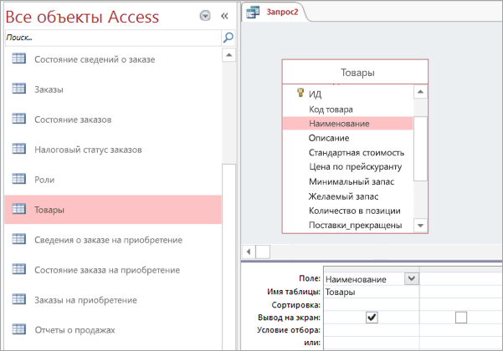This screenshot has height=351, width=503.
Task: Select the Поставки_прекращены field
Action: click(347, 225)
